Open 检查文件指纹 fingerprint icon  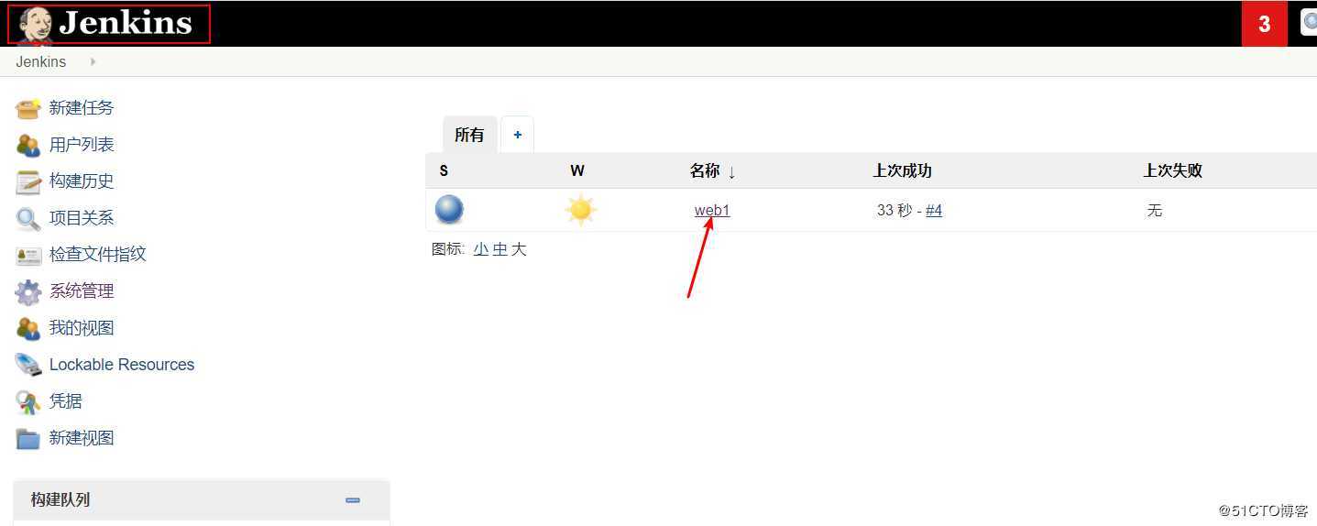click(28, 255)
